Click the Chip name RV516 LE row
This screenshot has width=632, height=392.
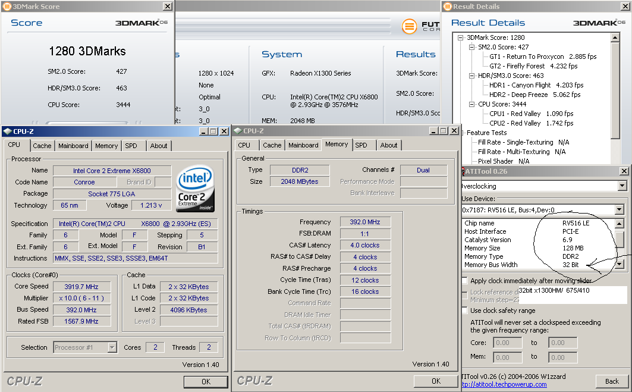[x=539, y=223]
